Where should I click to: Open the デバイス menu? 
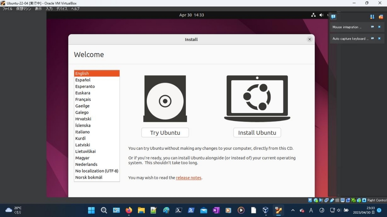tap(62, 9)
